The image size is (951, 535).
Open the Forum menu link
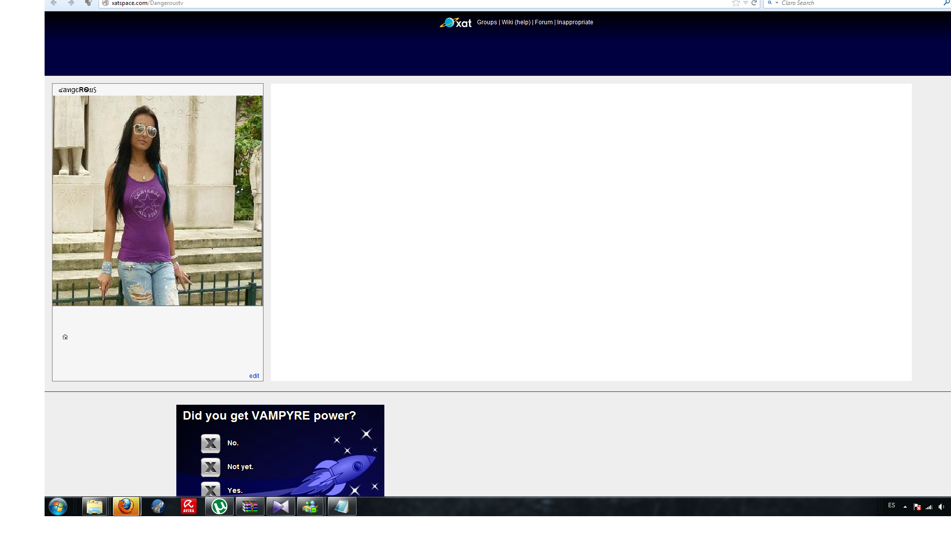[543, 22]
